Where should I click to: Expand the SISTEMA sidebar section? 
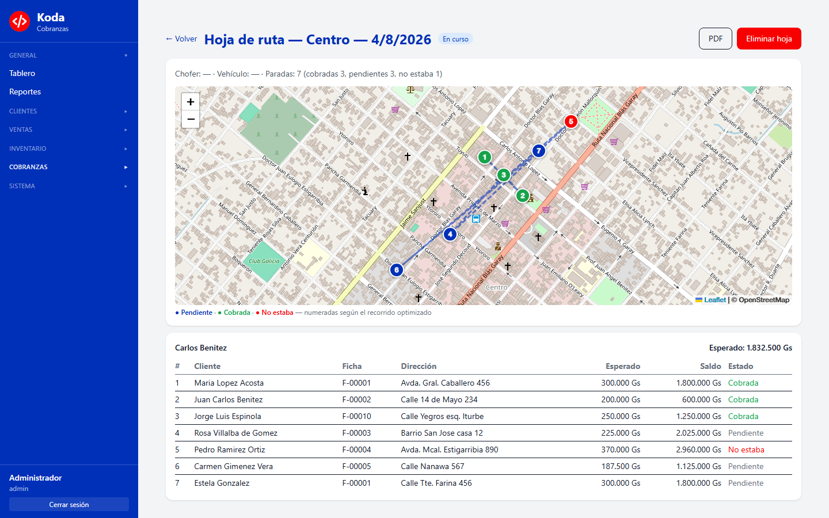(x=69, y=186)
